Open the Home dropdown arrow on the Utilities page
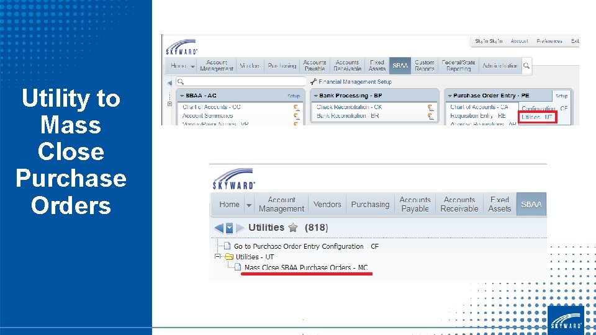Screen dimensions: 596x335 coord(248,205)
